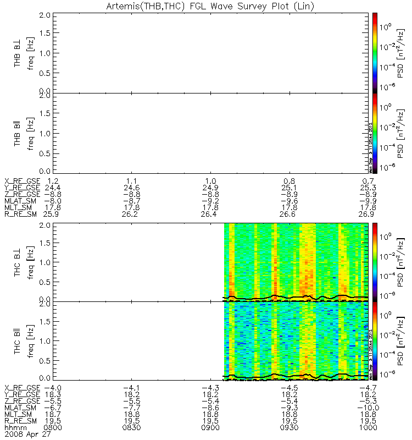
Task: Click the THB Y_RE_GSE value '24.9'
Action: (x=210, y=188)
